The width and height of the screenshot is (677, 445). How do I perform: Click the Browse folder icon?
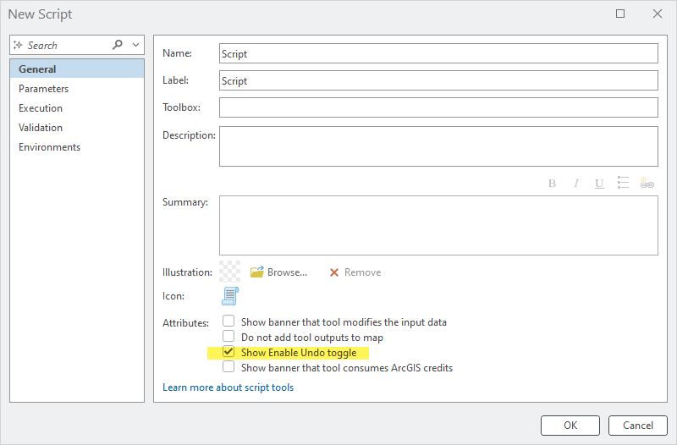[257, 272]
